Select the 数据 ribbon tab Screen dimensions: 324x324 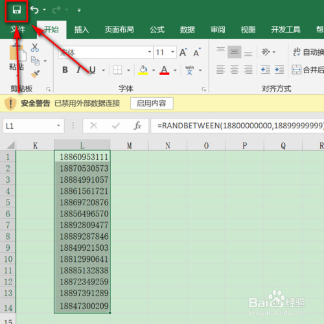coord(187,30)
